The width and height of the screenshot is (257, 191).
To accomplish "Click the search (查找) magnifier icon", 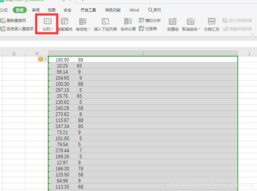I will [150, 10].
